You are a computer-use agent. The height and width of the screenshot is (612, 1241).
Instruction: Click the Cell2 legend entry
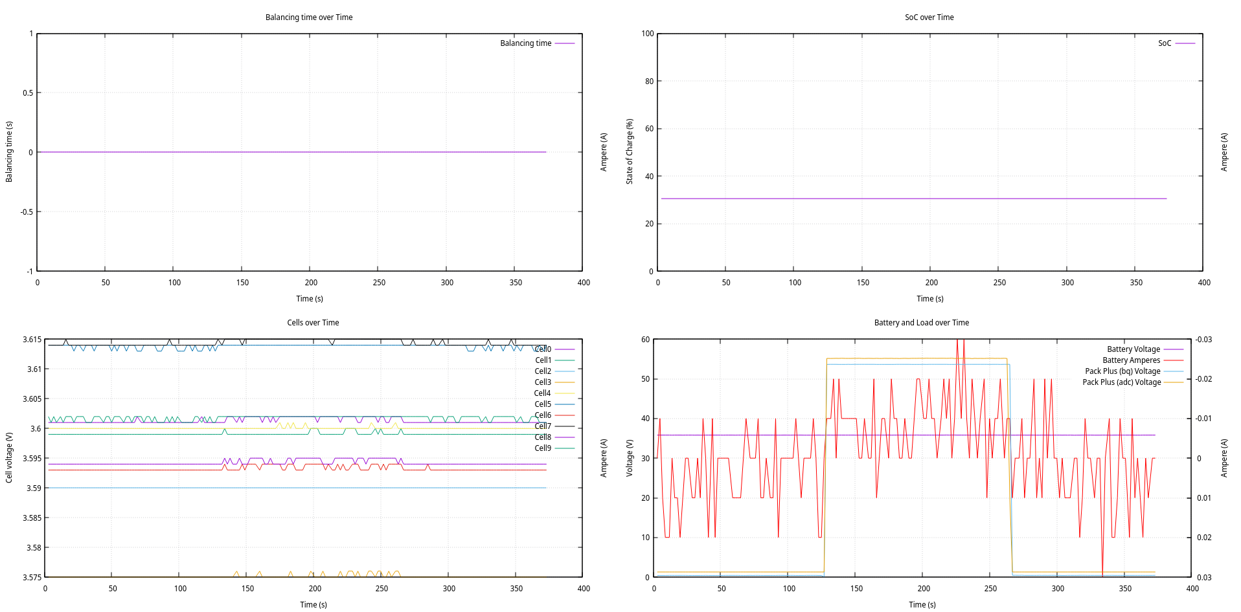click(x=543, y=371)
